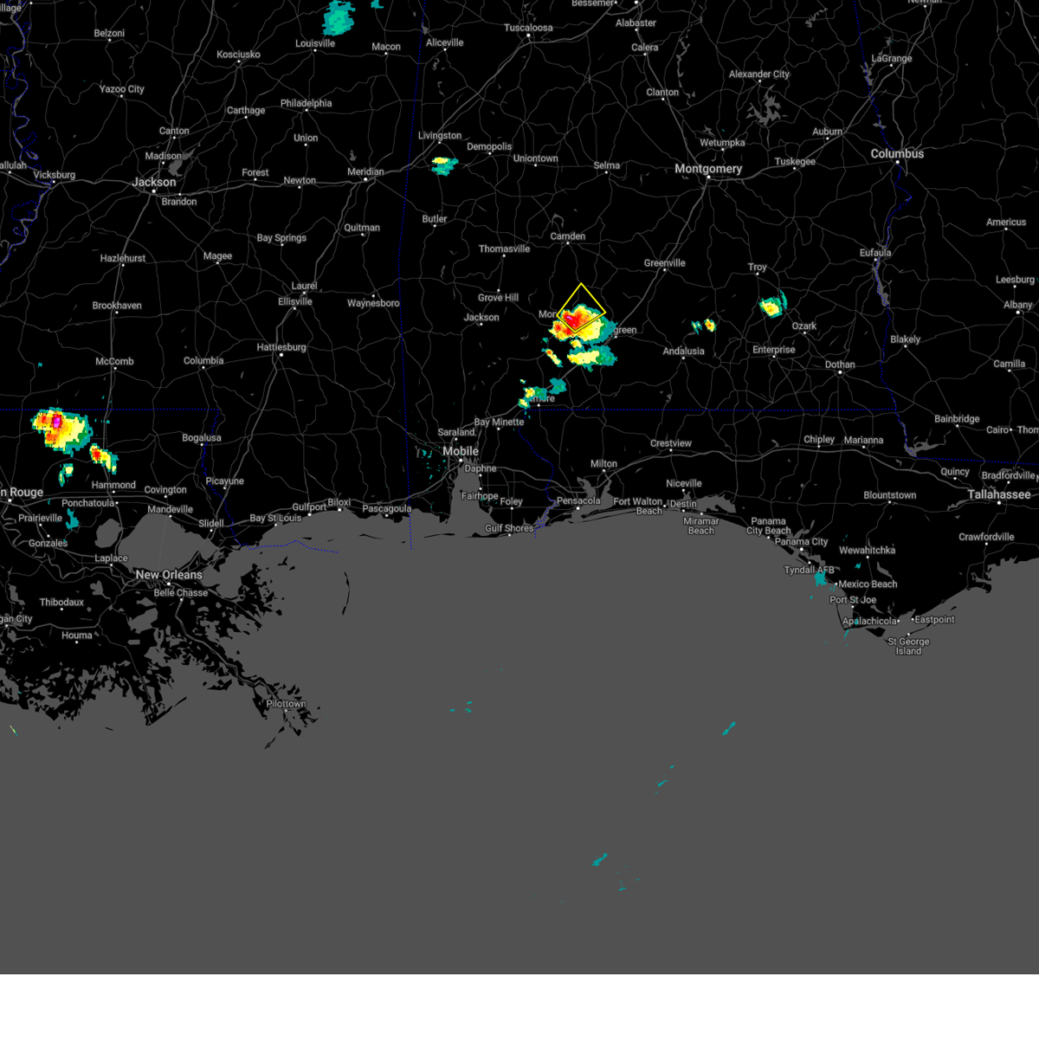Click the Clanton city label
1039x1039 pixels.
(662, 92)
